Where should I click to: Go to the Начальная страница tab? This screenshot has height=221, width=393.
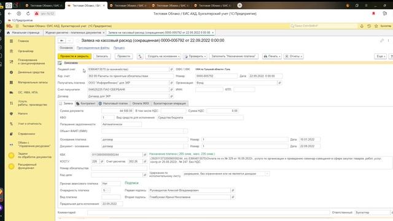click(23, 33)
